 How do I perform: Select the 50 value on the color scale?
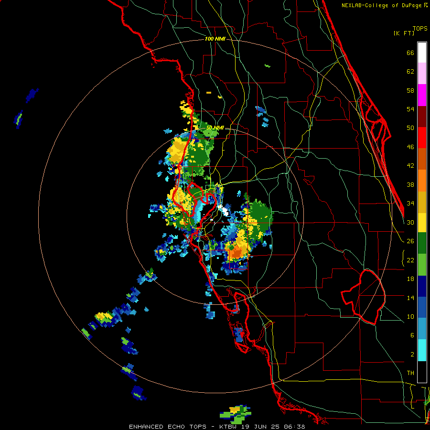(x=410, y=128)
